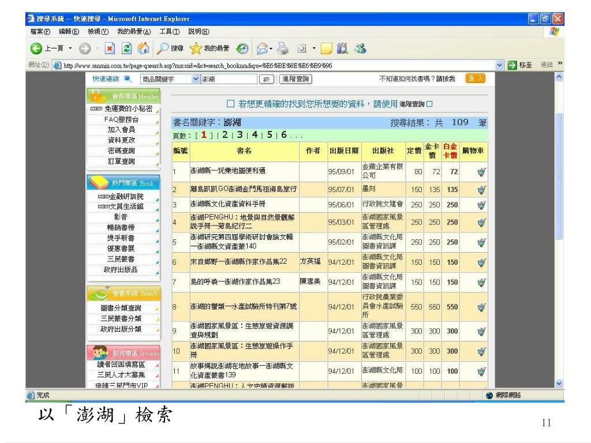The image size is (591, 443).
Task: Open the FAQ服務台 sidebar link
Action: coord(121,119)
